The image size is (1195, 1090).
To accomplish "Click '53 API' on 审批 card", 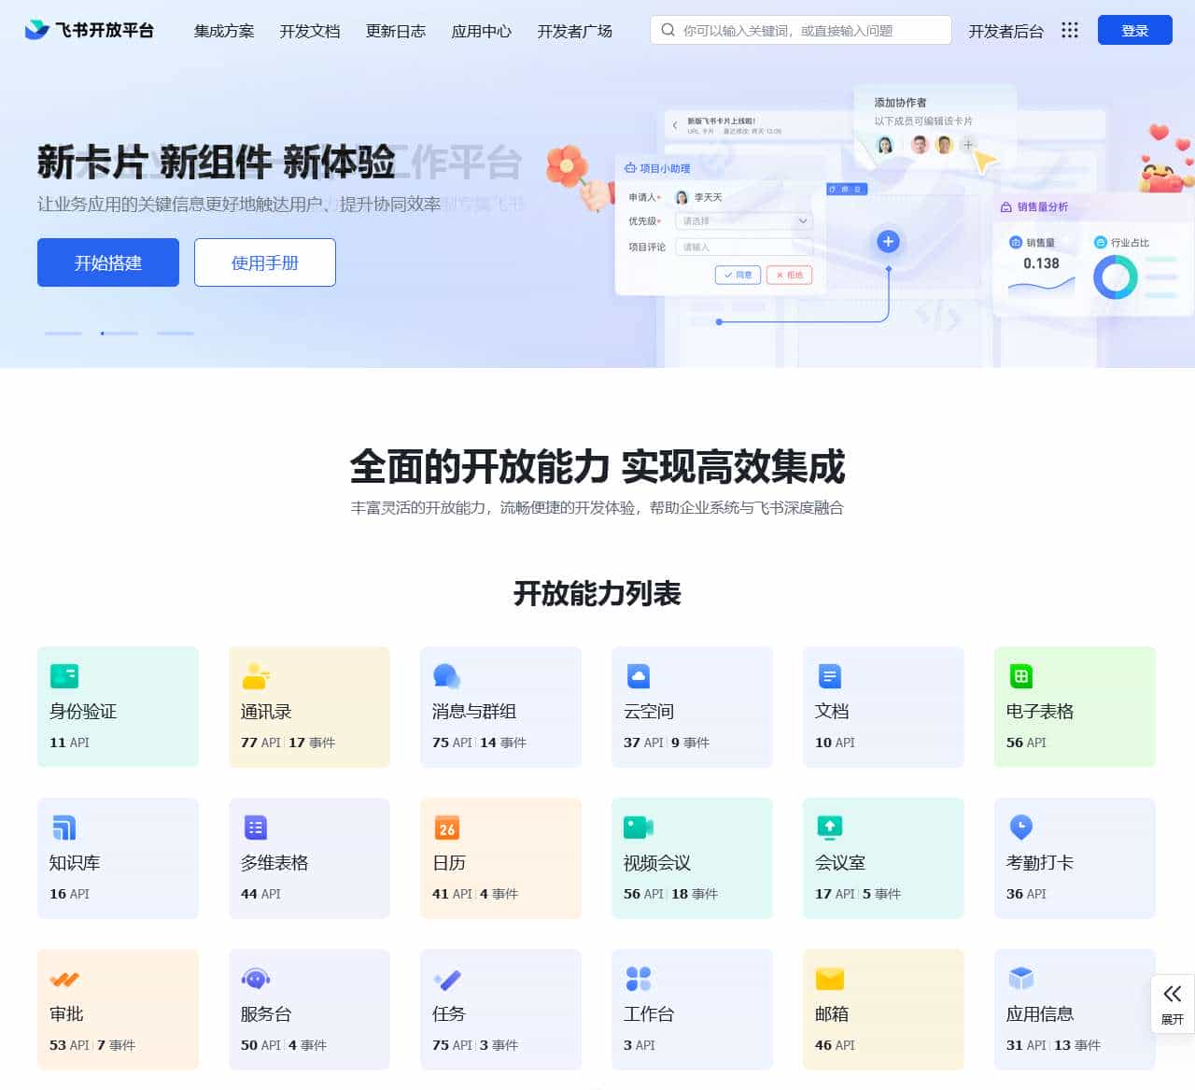I will [69, 1045].
